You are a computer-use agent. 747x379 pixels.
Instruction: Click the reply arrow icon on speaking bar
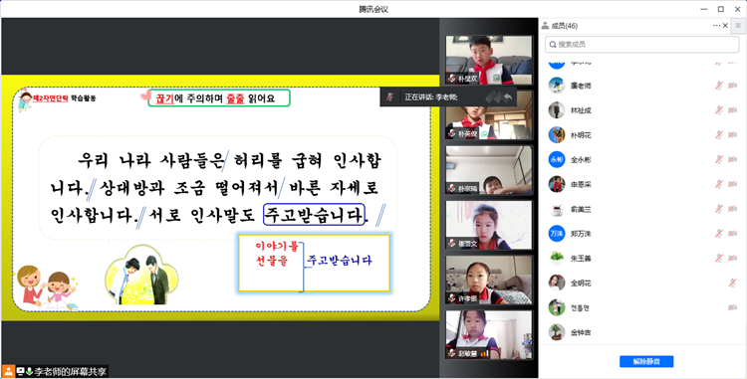pos(508,97)
